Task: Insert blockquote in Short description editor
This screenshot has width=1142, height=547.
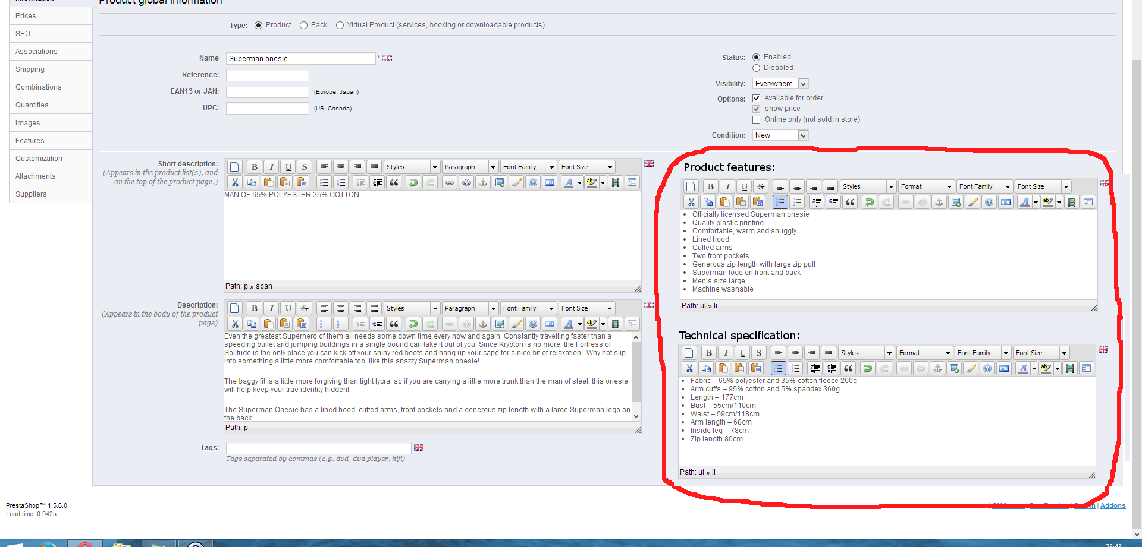Action: (394, 182)
